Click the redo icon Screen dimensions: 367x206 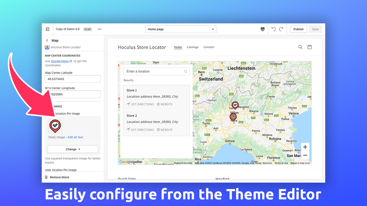pyautogui.click(x=281, y=29)
